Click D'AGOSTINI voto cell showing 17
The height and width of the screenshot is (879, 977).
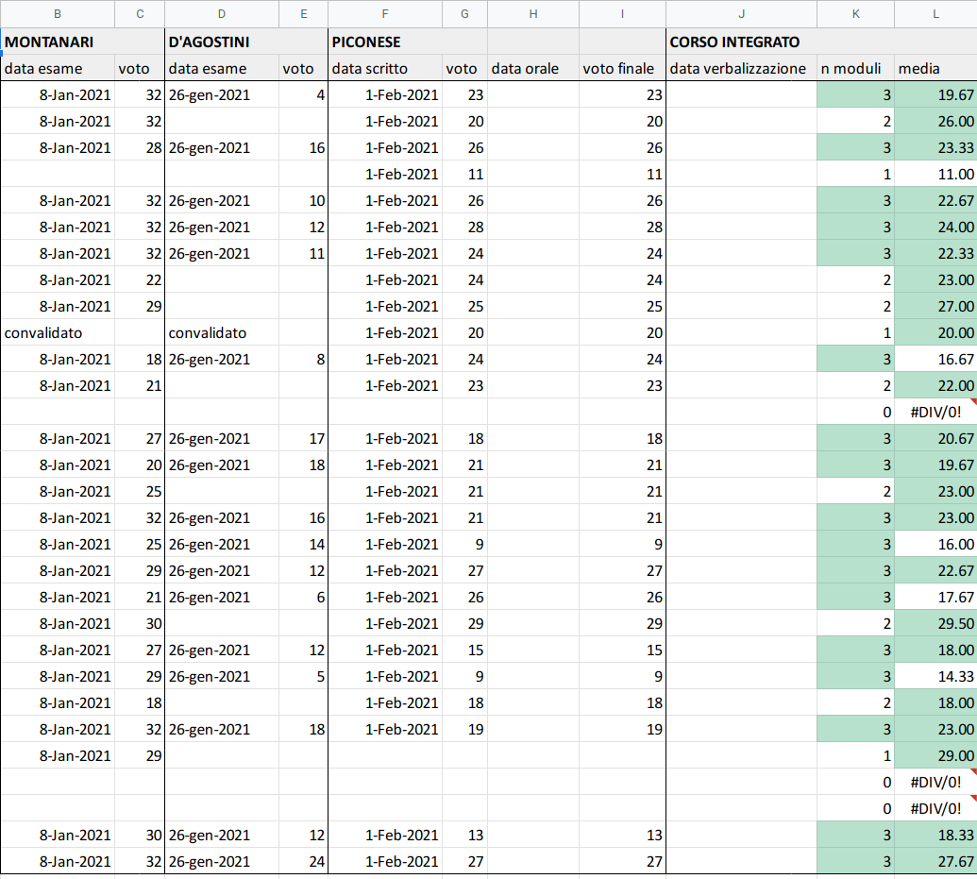point(303,438)
